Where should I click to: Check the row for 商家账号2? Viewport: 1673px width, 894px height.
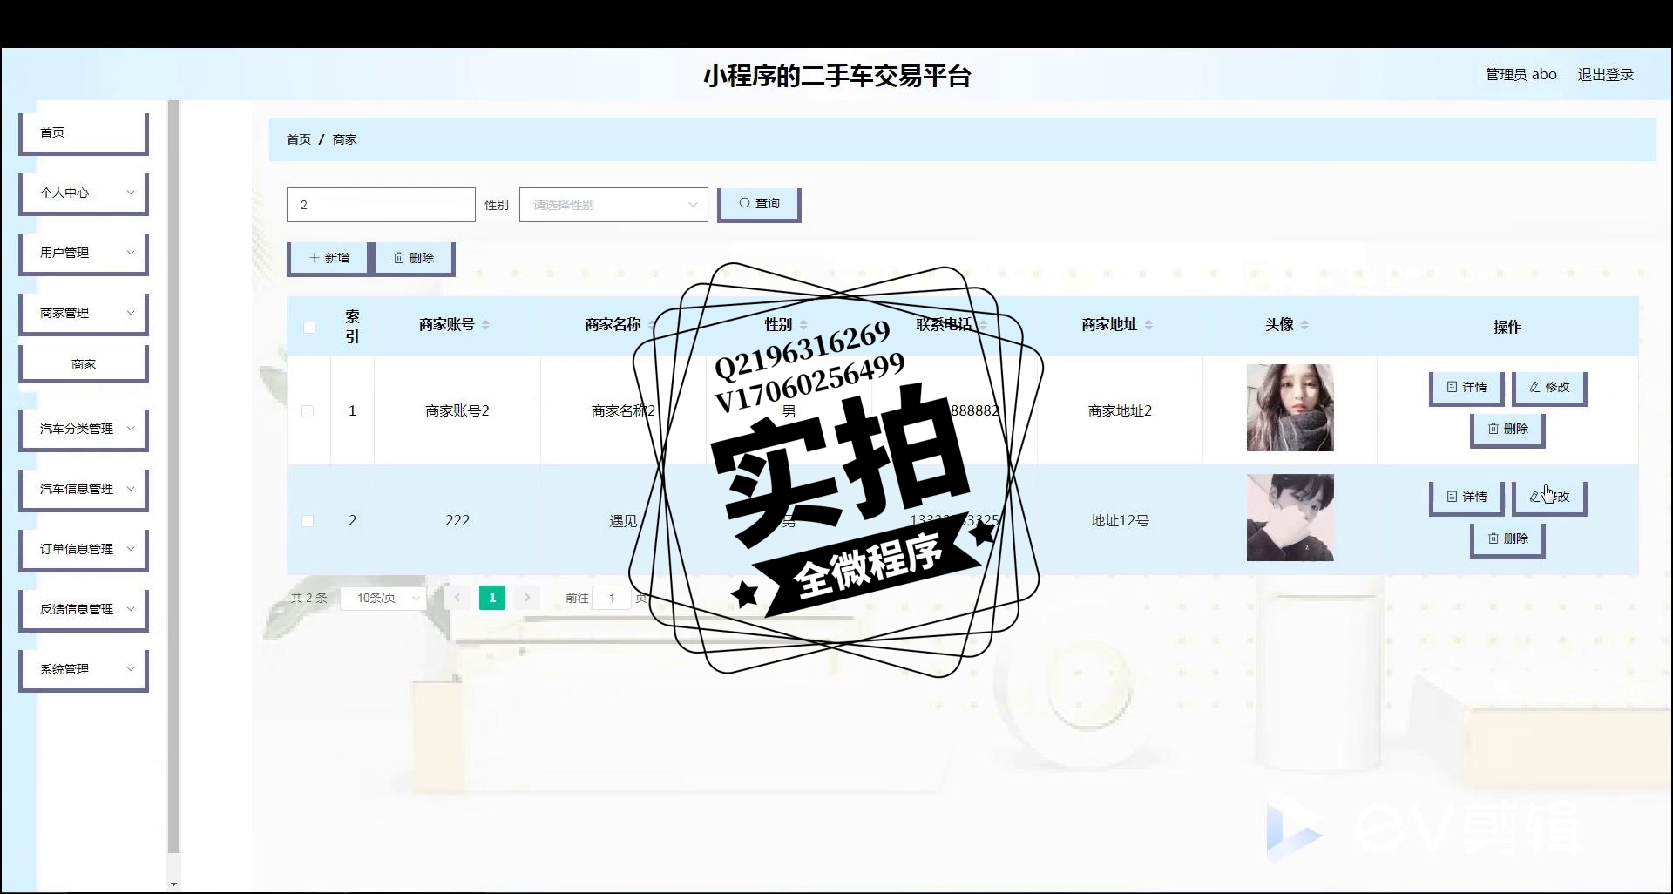click(308, 411)
